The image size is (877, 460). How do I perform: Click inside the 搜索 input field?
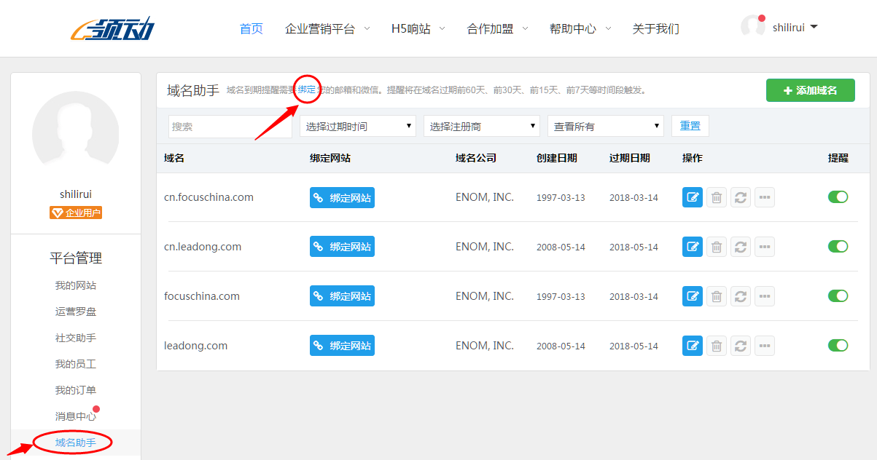click(230, 125)
